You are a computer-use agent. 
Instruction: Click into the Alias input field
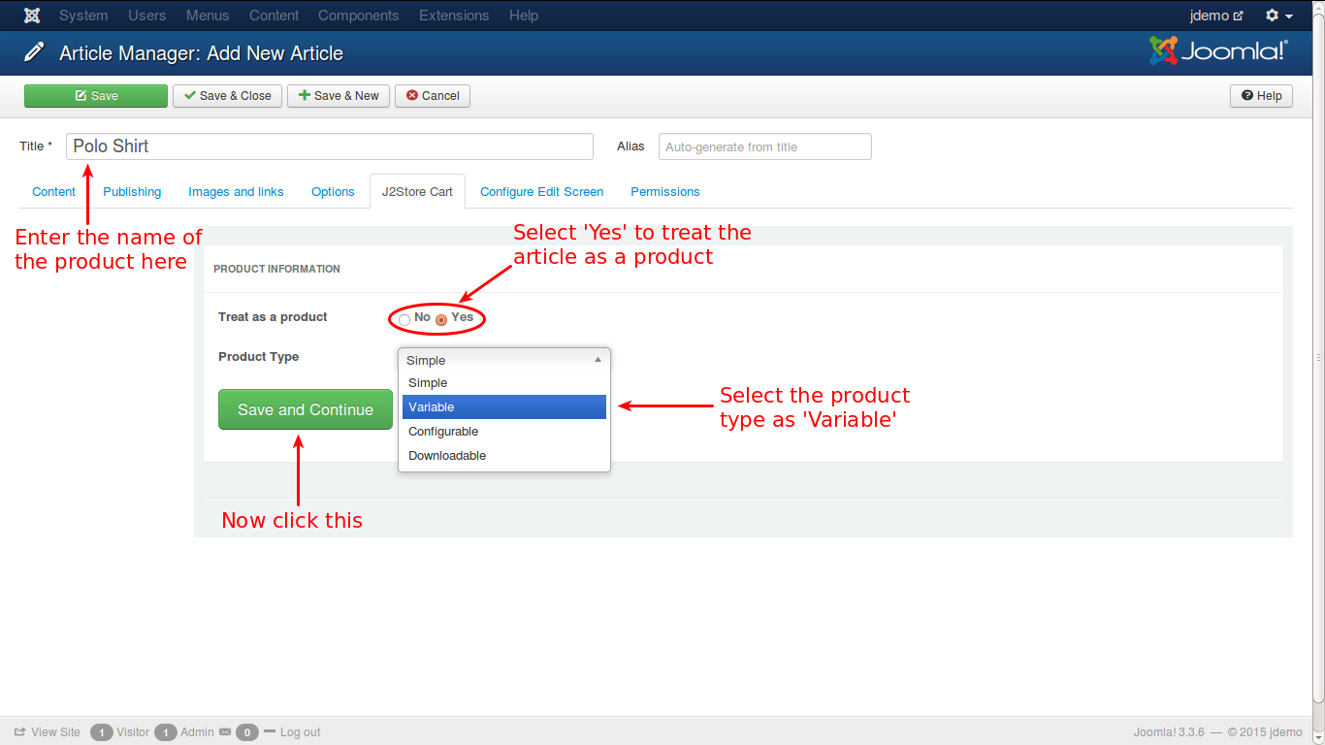764,146
